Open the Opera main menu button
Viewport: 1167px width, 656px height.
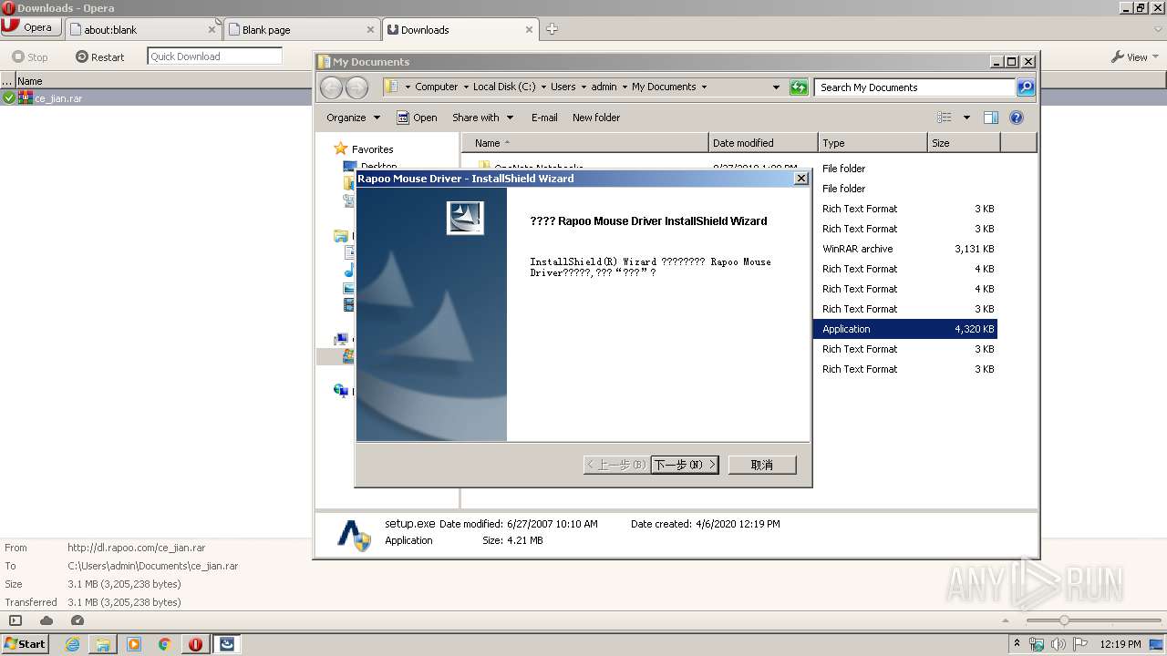tap(31, 27)
